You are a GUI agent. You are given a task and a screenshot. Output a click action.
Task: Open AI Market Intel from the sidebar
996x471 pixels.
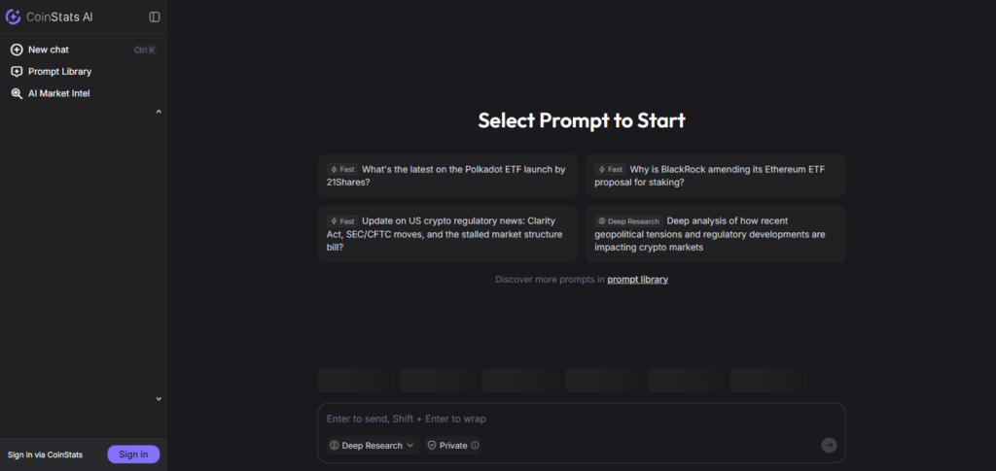pyautogui.click(x=58, y=94)
